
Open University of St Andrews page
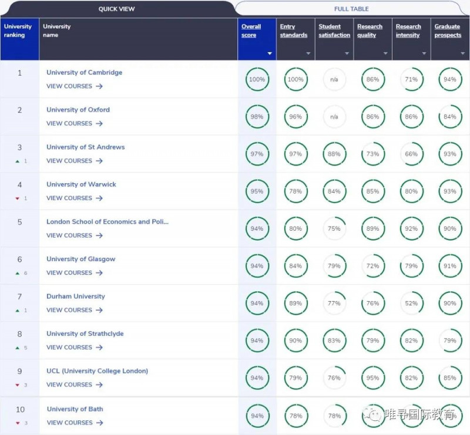tap(85, 147)
